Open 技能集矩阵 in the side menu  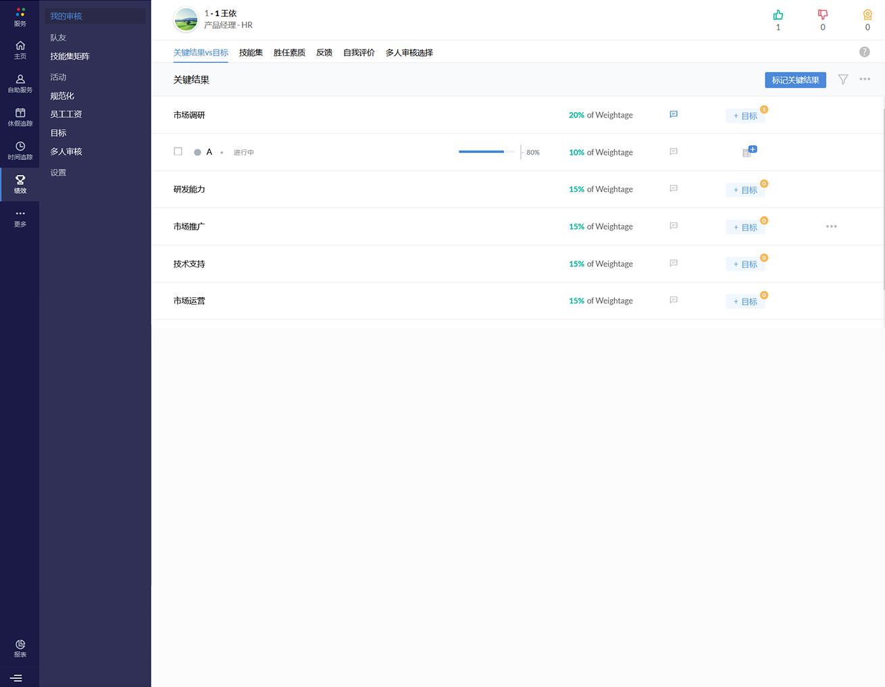coord(70,57)
